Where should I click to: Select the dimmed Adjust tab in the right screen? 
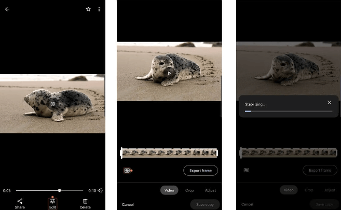(330, 190)
